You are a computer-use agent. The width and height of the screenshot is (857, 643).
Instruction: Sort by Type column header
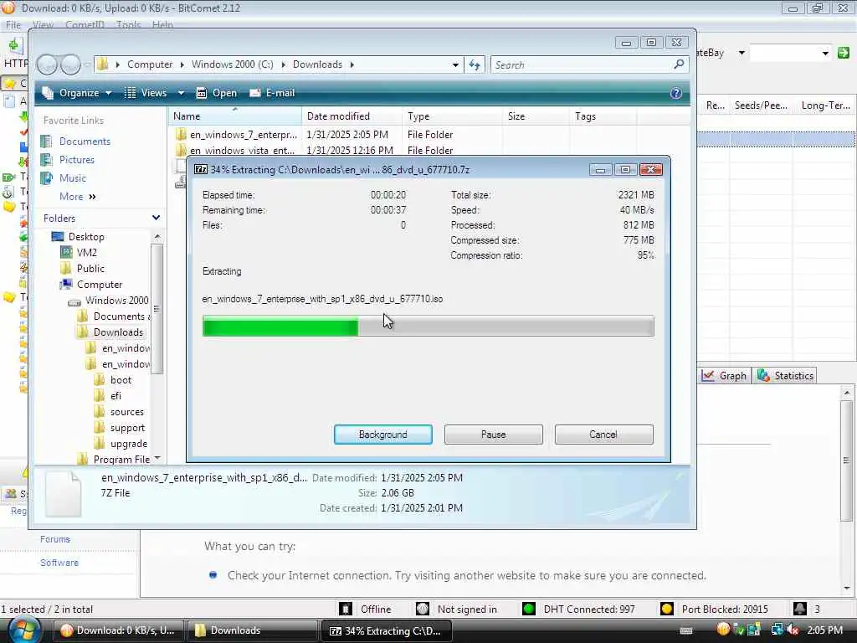coord(452,116)
